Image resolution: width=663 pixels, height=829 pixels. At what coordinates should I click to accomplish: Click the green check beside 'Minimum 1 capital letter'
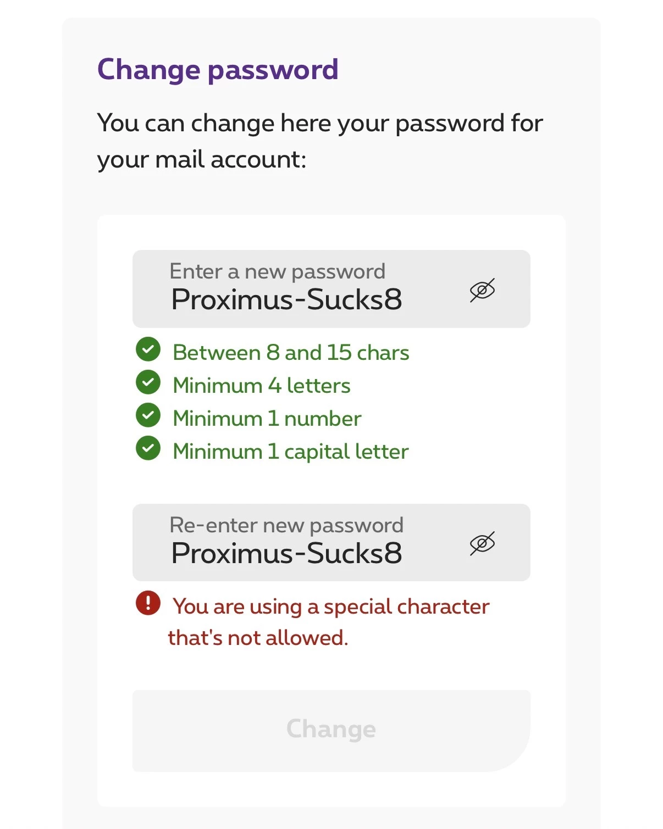point(148,448)
